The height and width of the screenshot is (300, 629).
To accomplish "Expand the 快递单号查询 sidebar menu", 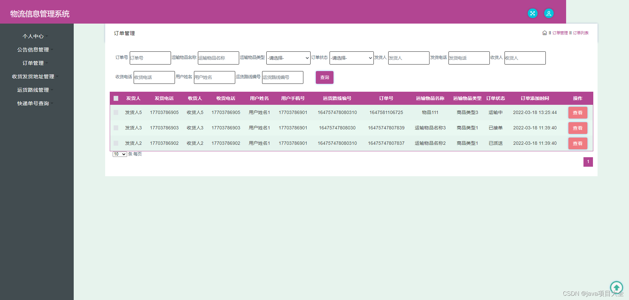I will click(x=35, y=103).
